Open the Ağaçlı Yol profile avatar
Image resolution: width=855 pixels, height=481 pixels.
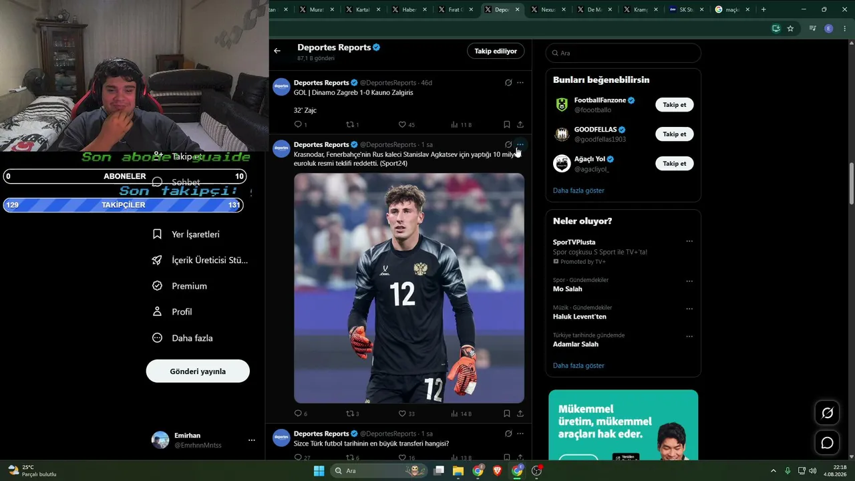[562, 164]
